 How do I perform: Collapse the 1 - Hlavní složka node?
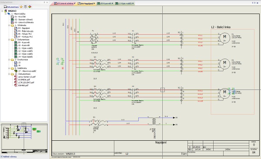6,14
